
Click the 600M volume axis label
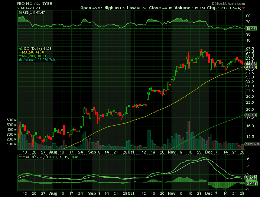[12, 120]
